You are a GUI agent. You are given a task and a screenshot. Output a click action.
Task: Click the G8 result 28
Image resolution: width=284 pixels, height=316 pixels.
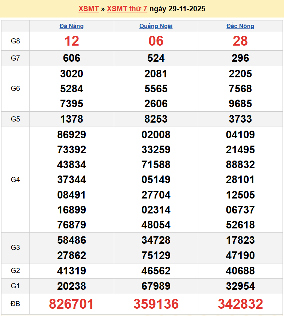click(240, 41)
